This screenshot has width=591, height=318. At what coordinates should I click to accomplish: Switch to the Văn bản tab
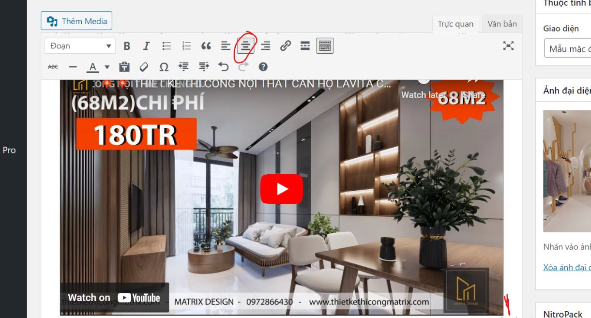501,24
